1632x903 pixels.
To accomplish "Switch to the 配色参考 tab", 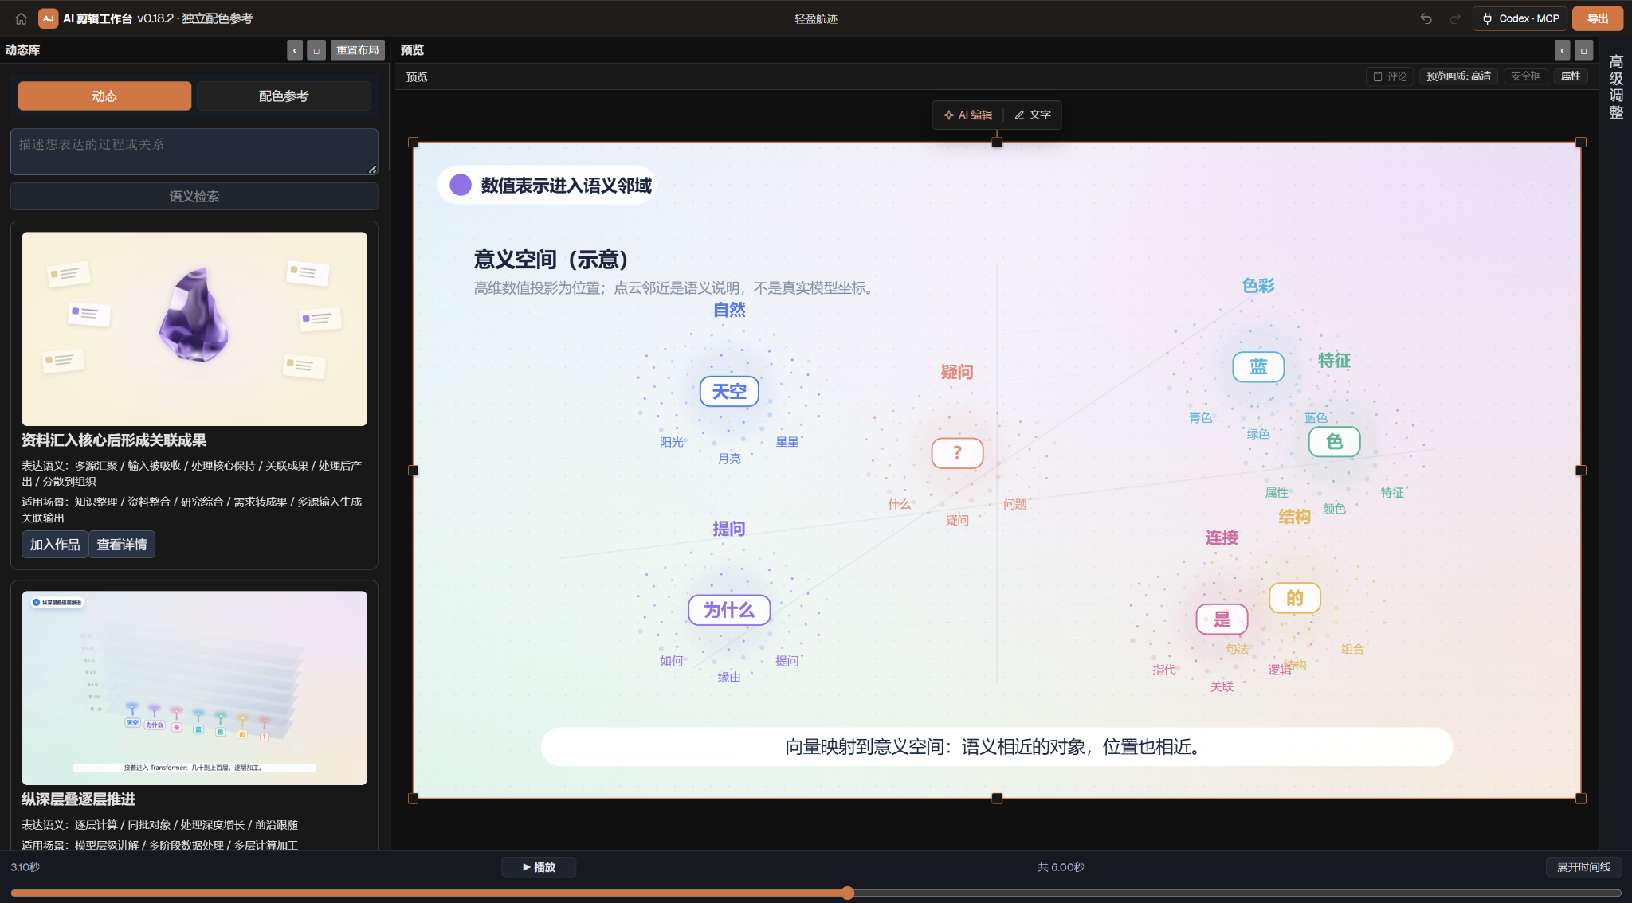I will coord(284,96).
